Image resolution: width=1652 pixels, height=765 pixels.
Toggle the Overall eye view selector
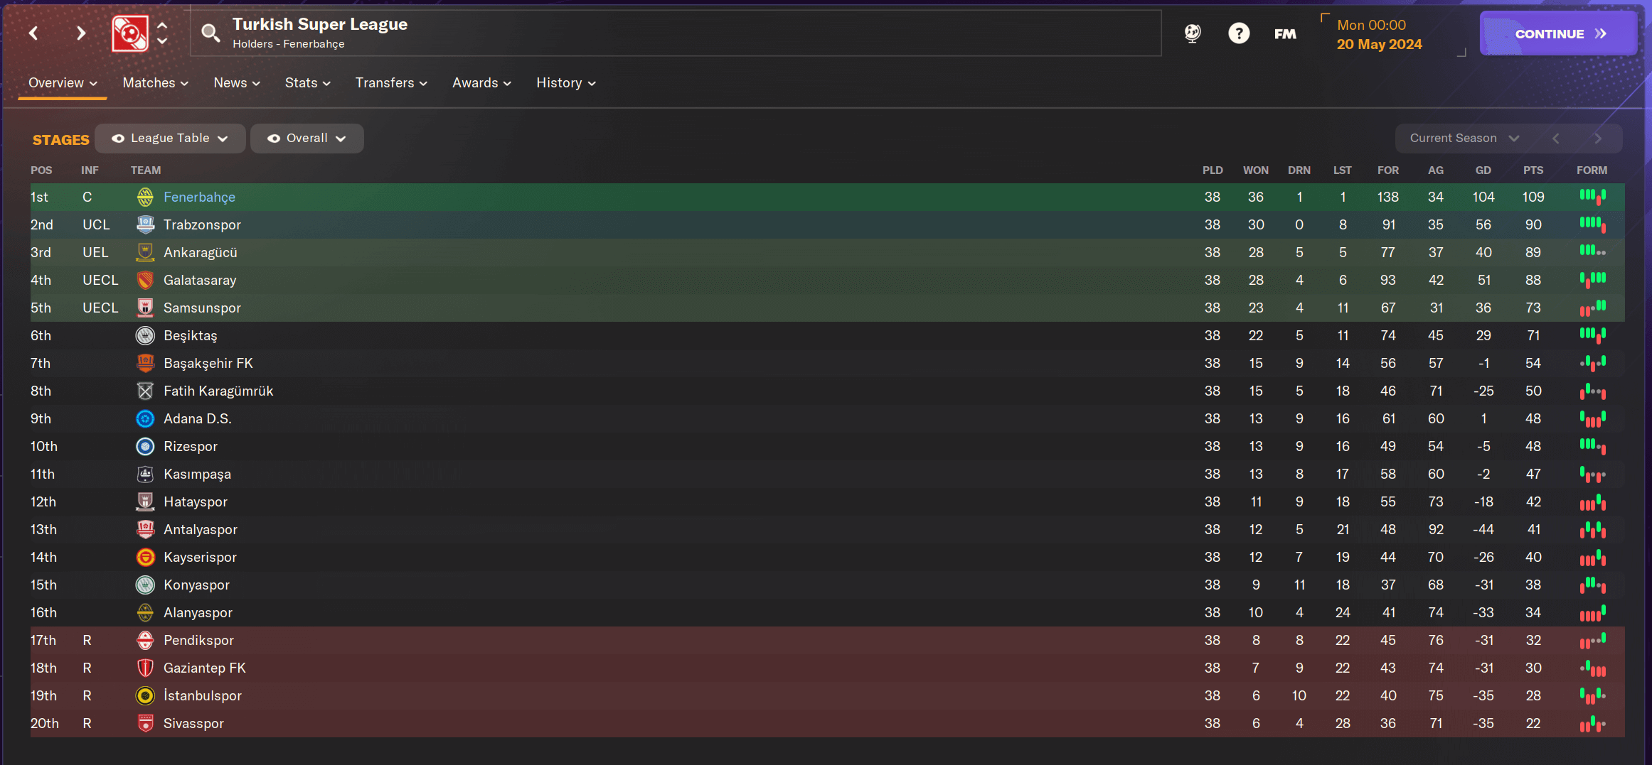pyautogui.click(x=307, y=139)
